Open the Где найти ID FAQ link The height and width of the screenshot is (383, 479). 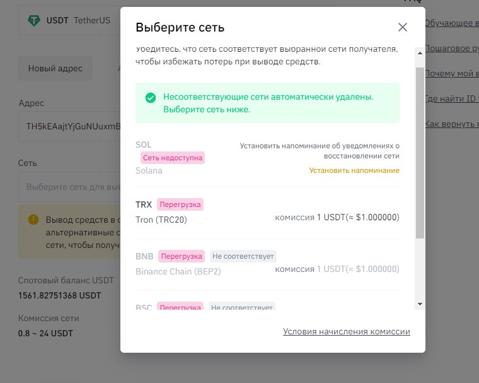pos(452,98)
